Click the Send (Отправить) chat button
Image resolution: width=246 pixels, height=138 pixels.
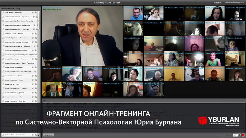48,135
